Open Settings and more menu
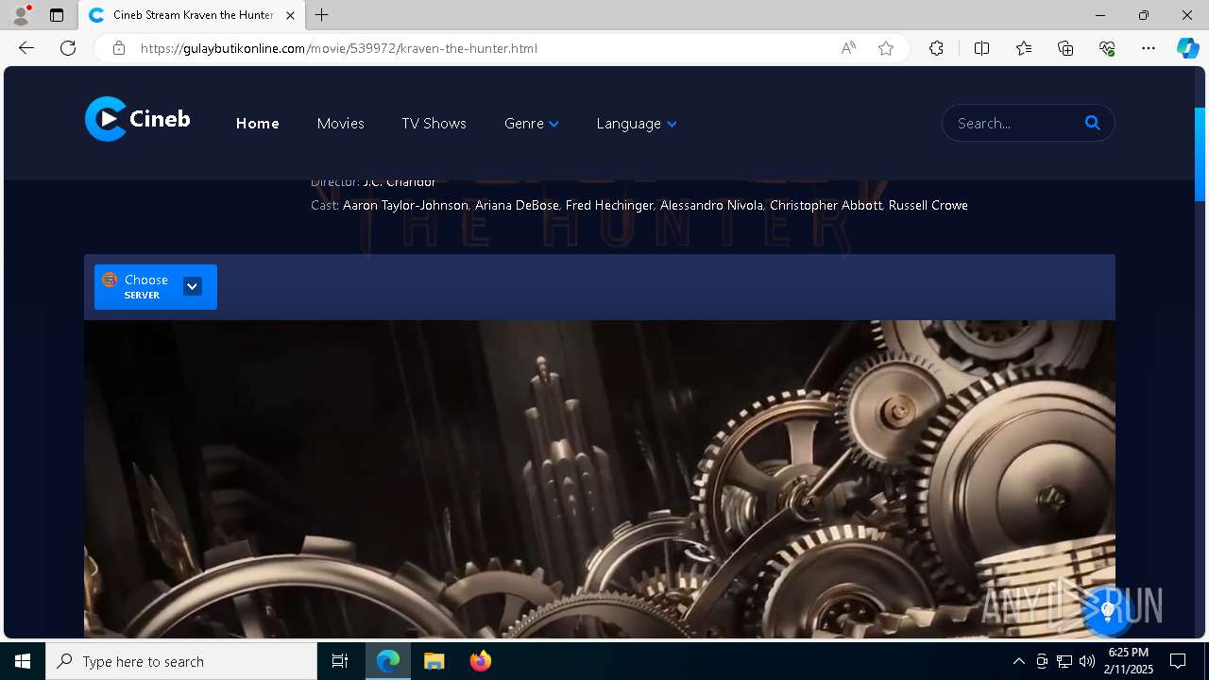Screen dimensions: 1209x680 (x=1149, y=48)
